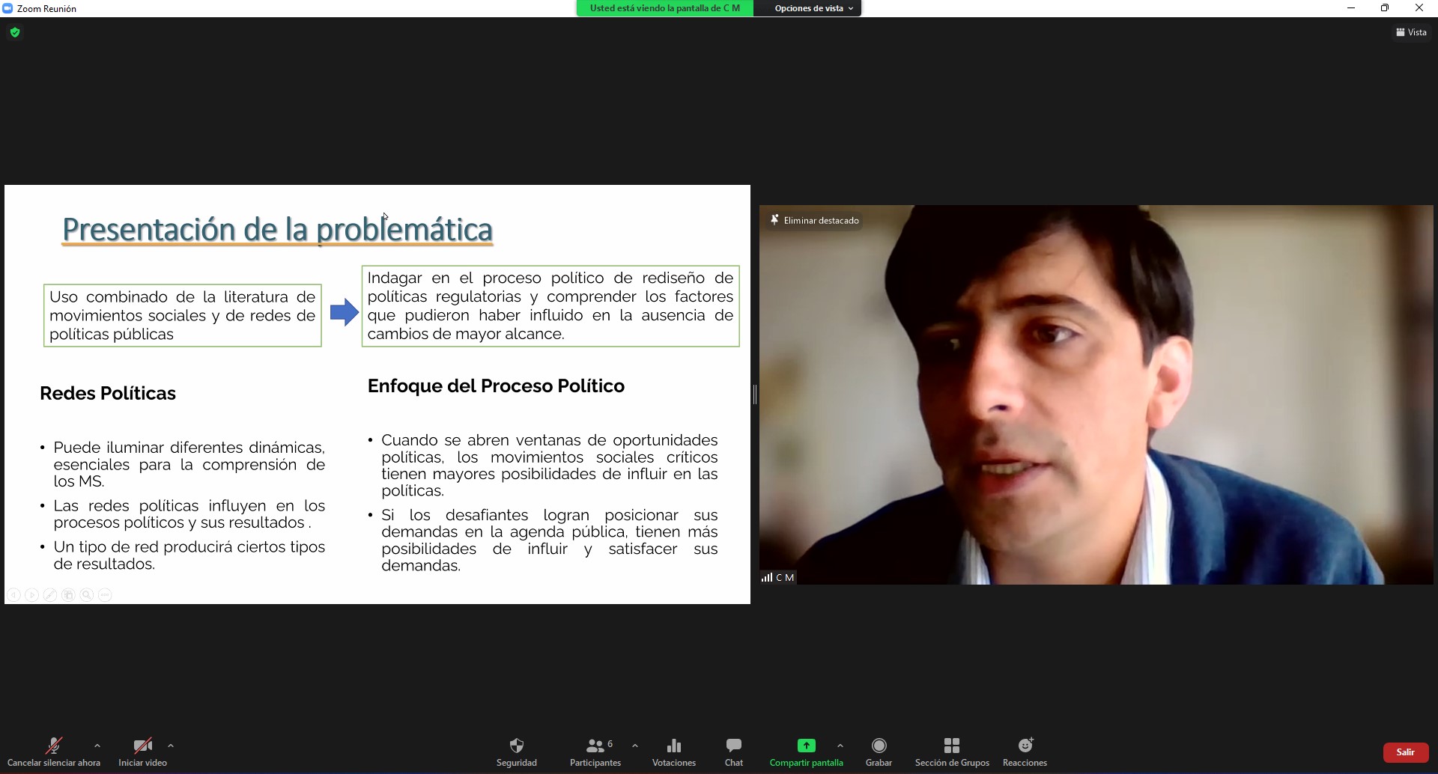Open the Participantes panel
Viewport: 1438px width, 774px height.
[595, 752]
